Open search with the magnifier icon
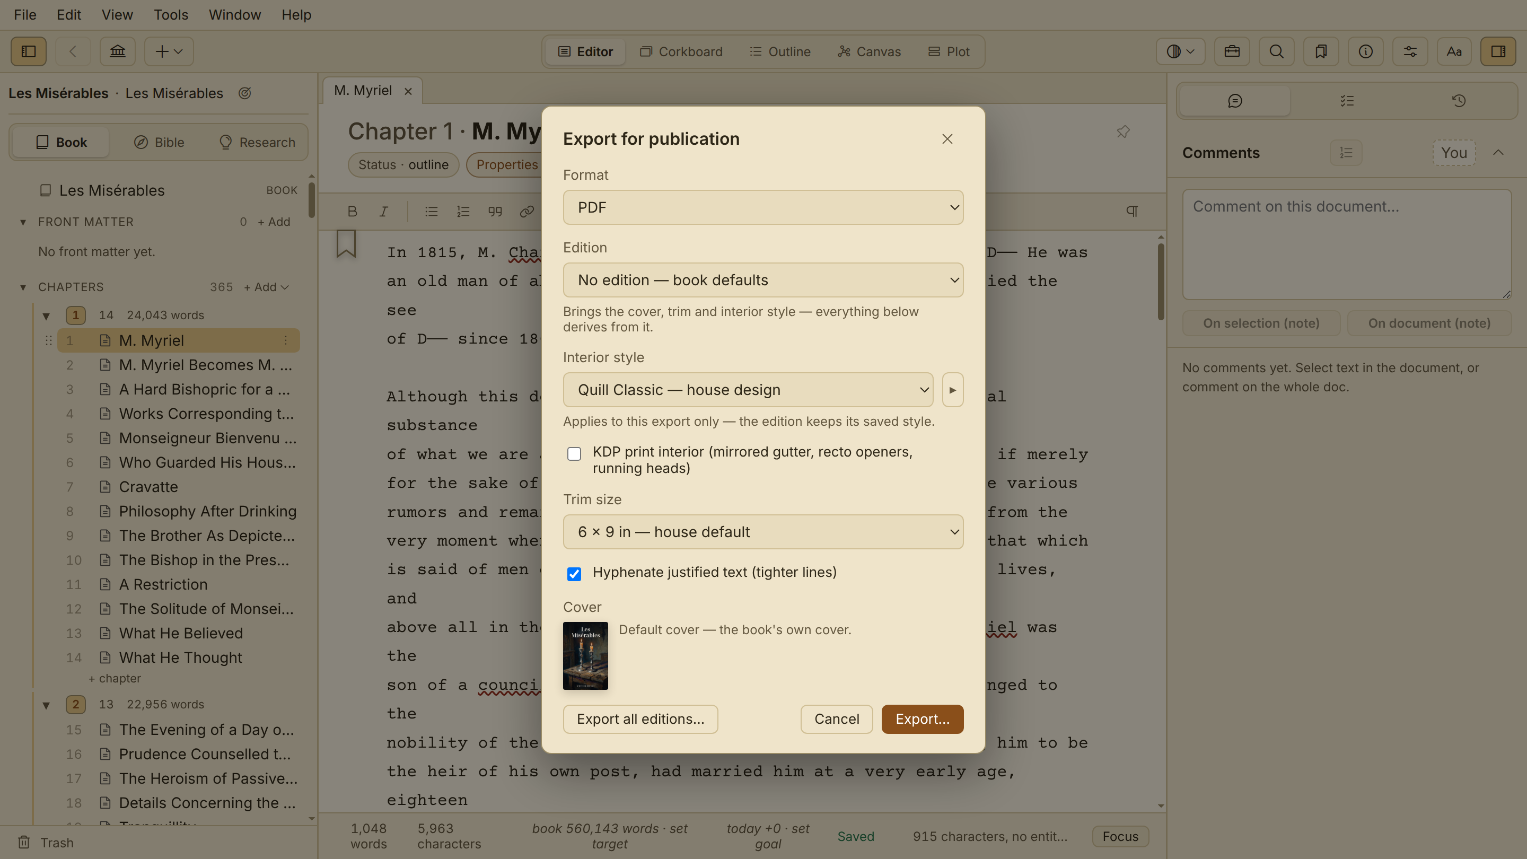The width and height of the screenshot is (1527, 859). click(x=1276, y=51)
